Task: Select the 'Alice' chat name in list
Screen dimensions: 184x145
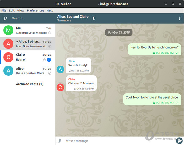Action: tap(20, 69)
